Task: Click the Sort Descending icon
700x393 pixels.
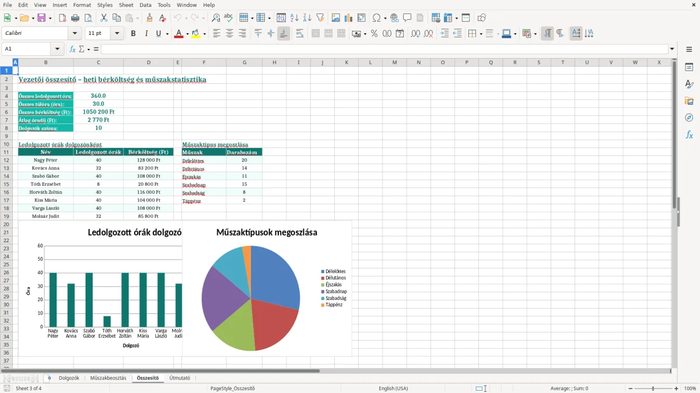Action: click(307, 18)
